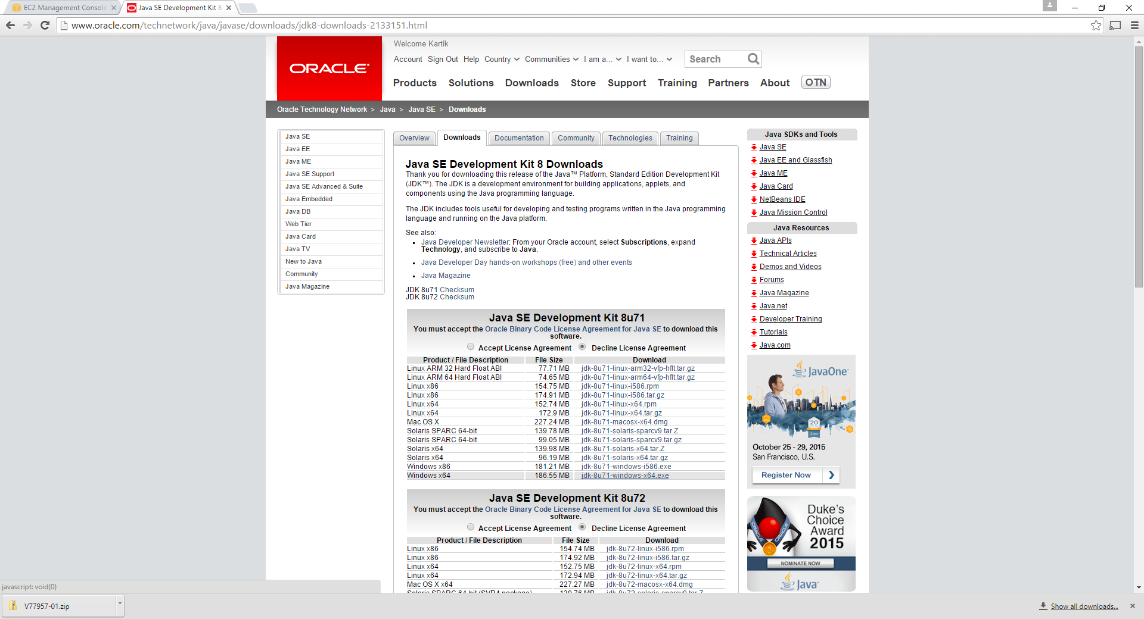1144x619 pixels.
Task: Select Java DB in left sidebar
Action: [x=331, y=211]
